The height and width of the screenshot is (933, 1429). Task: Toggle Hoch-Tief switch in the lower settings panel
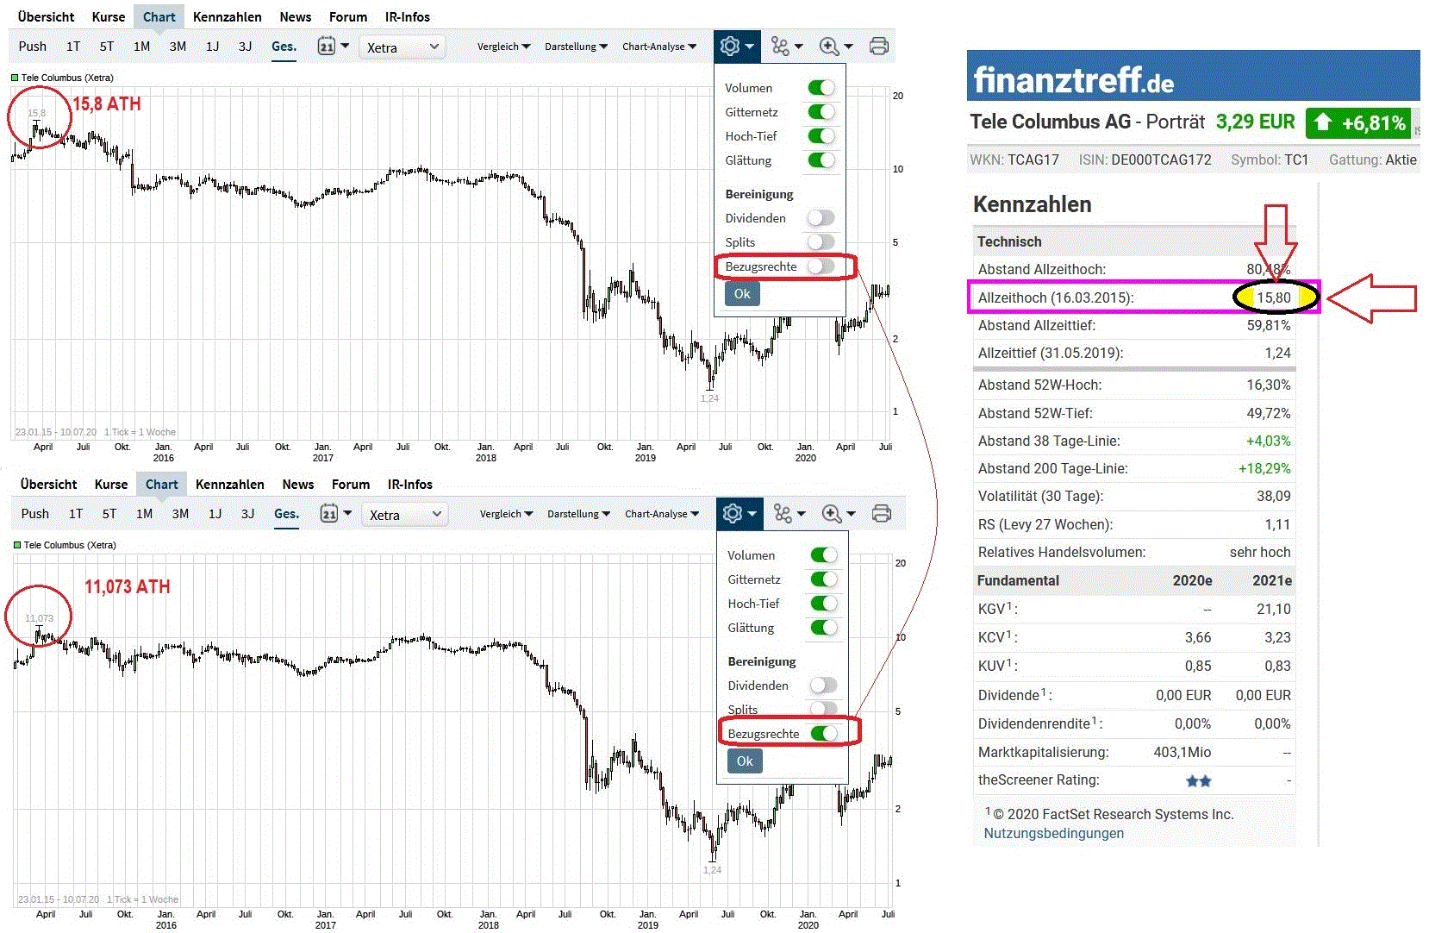(x=824, y=604)
